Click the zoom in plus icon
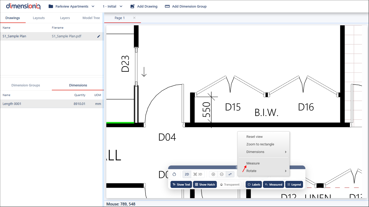 [x=213, y=174]
